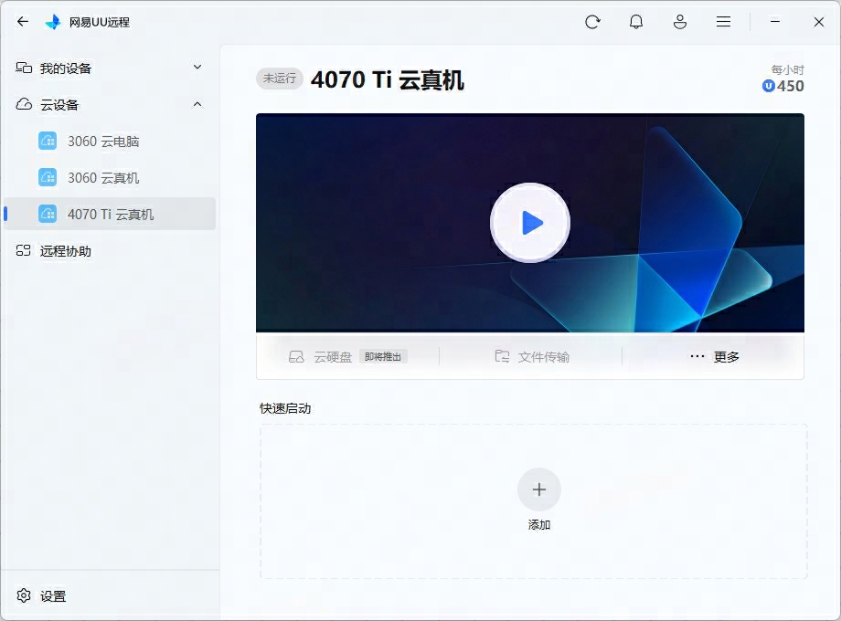This screenshot has width=841, height=621.
Task: Click the 文件传输 folder icon
Action: (502, 356)
